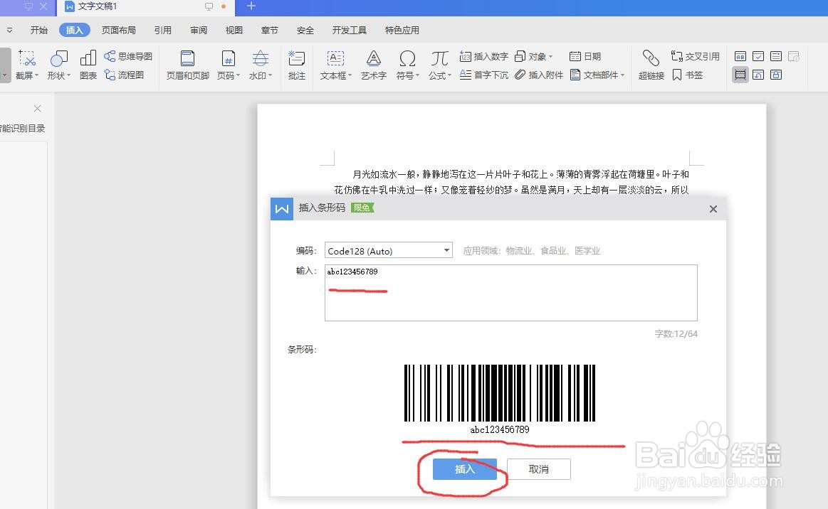Click the 公式 formula icon
Viewport: 828px width, 509px height.
point(439,58)
